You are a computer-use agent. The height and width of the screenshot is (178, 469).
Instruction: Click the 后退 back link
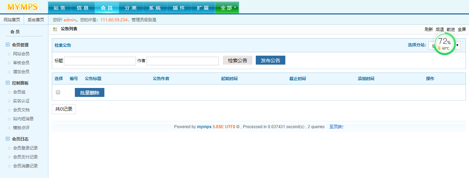click(x=440, y=30)
